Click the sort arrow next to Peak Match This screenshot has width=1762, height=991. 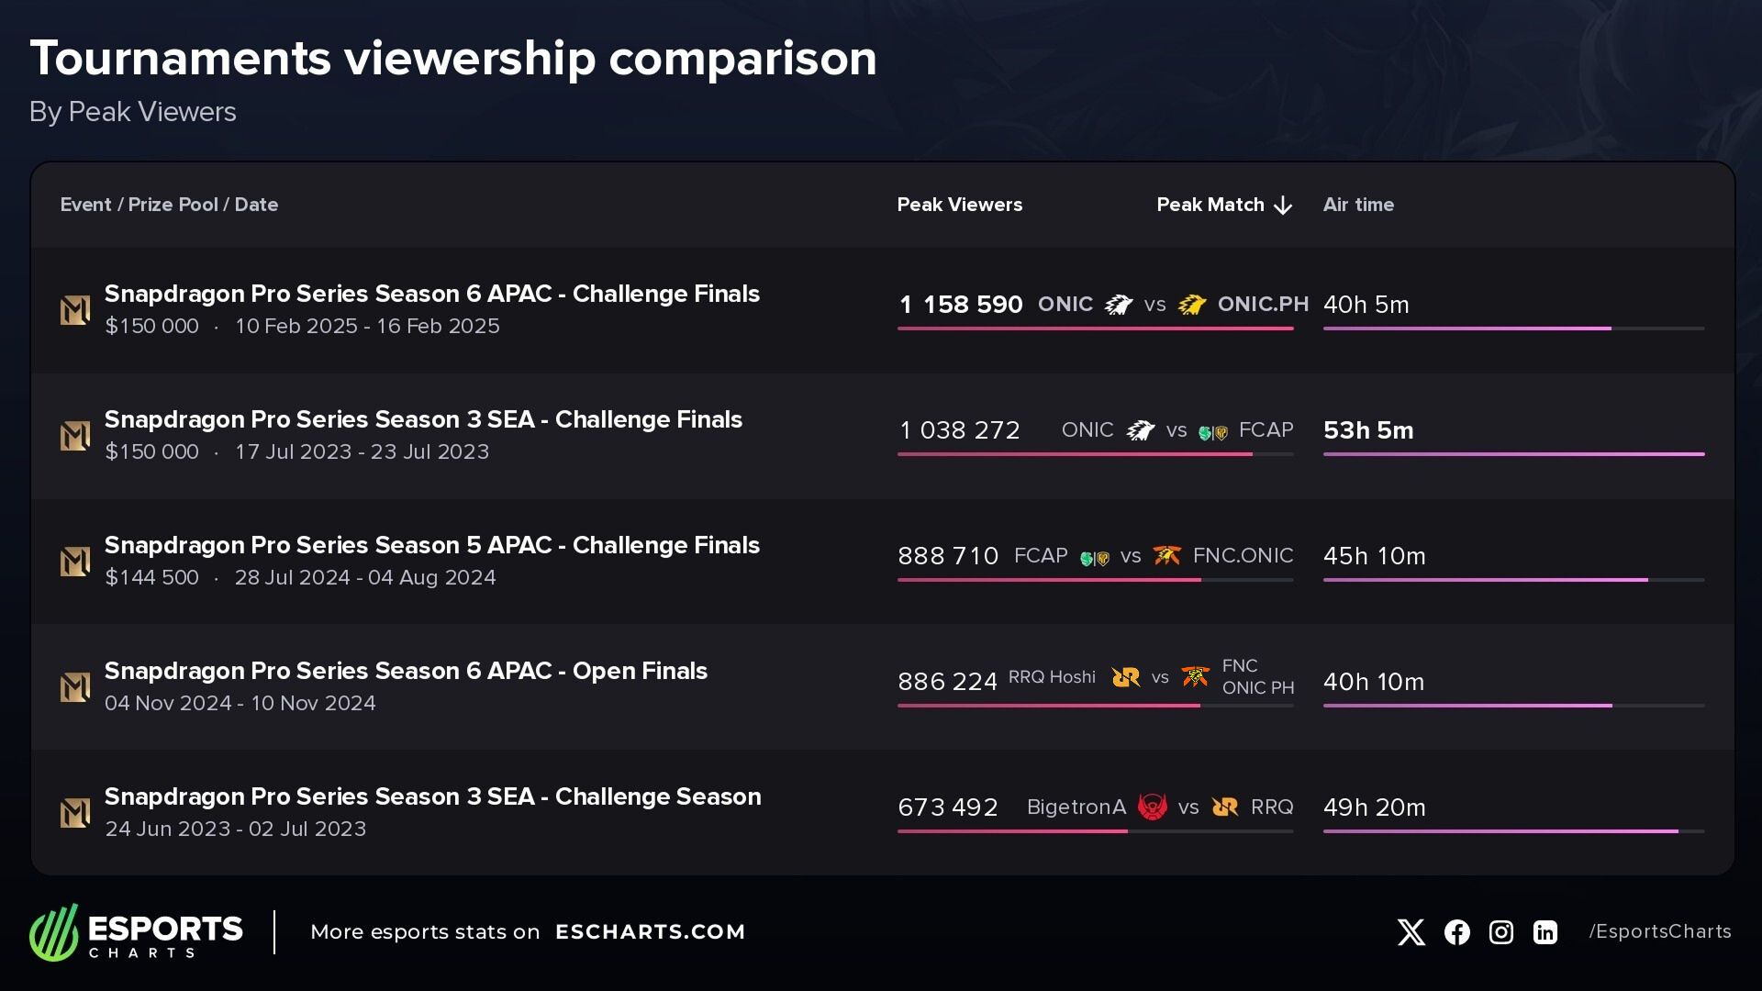(x=1283, y=206)
